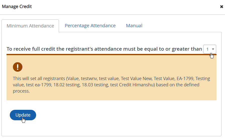
Task: Click the word 'process.' ending the warning
Action: [x=21, y=91]
